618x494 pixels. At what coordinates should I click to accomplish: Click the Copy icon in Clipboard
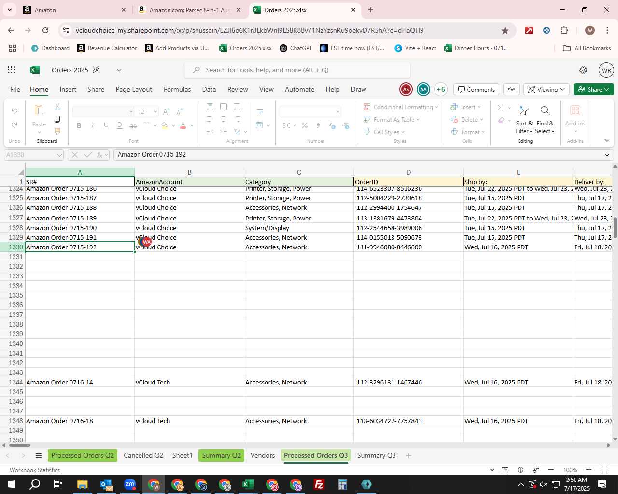click(x=57, y=119)
